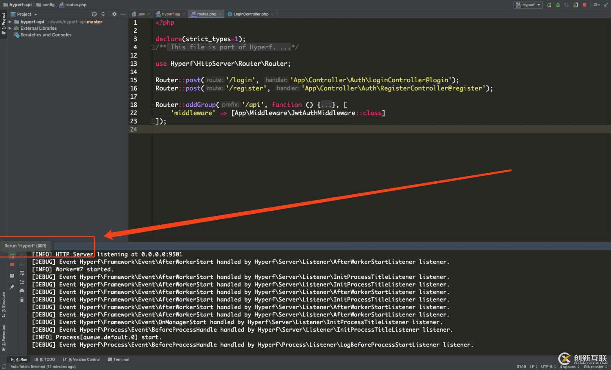Stop the process from Run panel sidebar
Image resolution: width=611 pixels, height=370 pixels.
pos(12,265)
